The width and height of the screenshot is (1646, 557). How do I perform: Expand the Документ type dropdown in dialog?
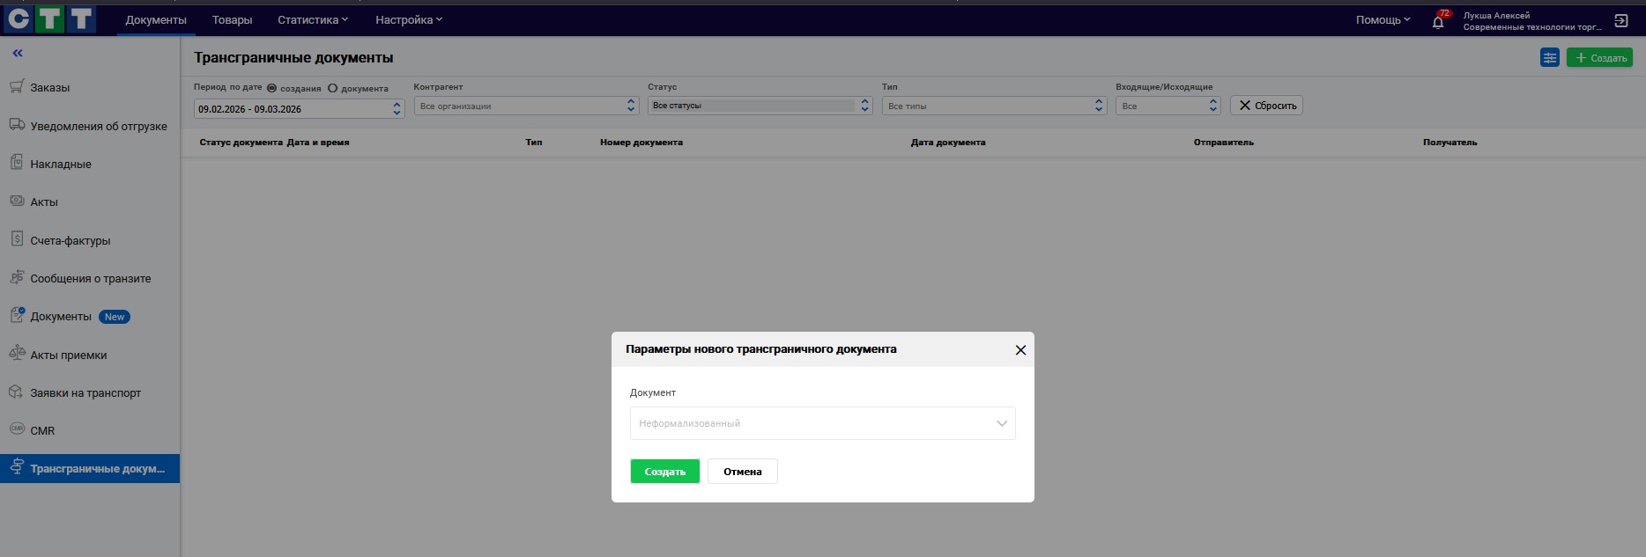point(822,423)
